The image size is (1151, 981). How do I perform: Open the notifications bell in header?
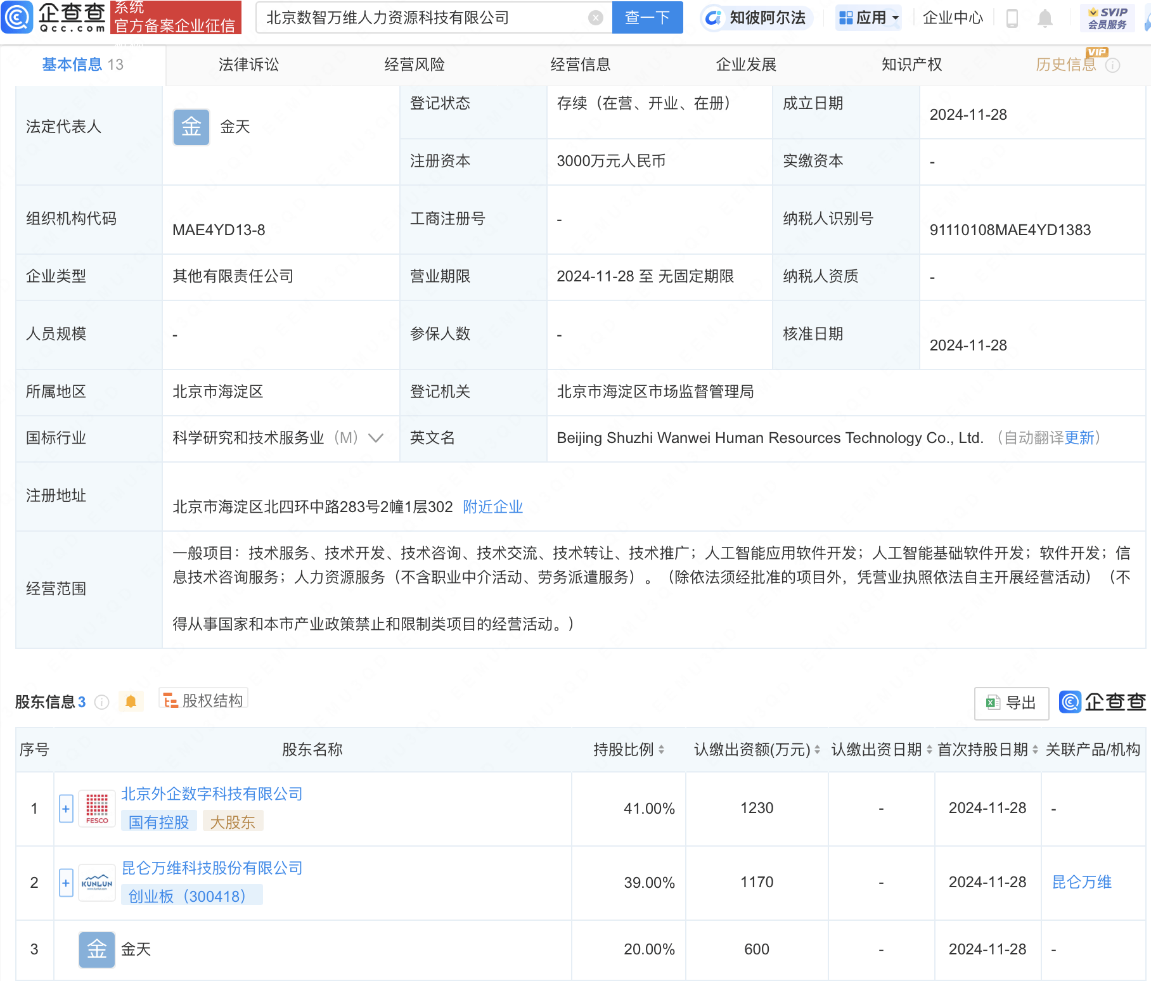click(x=1045, y=18)
